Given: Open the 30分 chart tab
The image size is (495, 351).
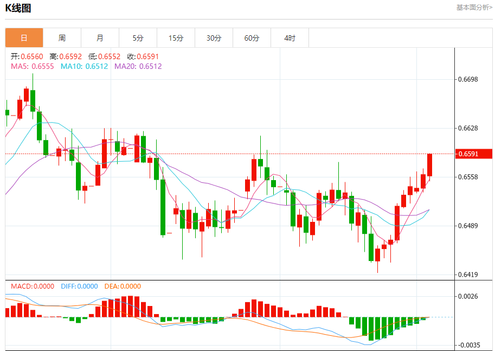Looking at the screenshot, I should pyautogui.click(x=214, y=38).
